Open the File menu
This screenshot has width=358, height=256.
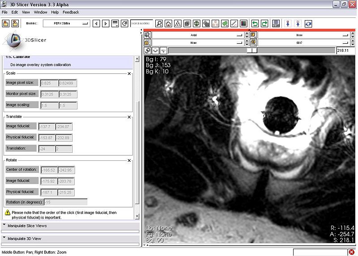click(x=4, y=12)
